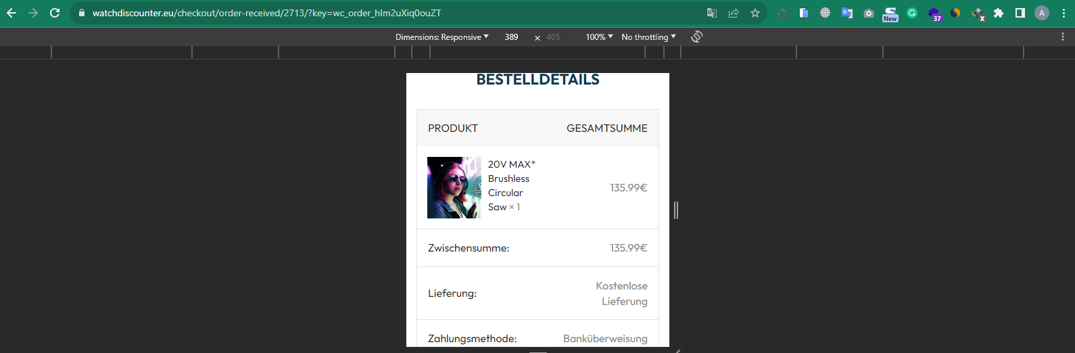Edit the viewport height 405 field
Image resolution: width=1075 pixels, height=353 pixels.
click(554, 37)
